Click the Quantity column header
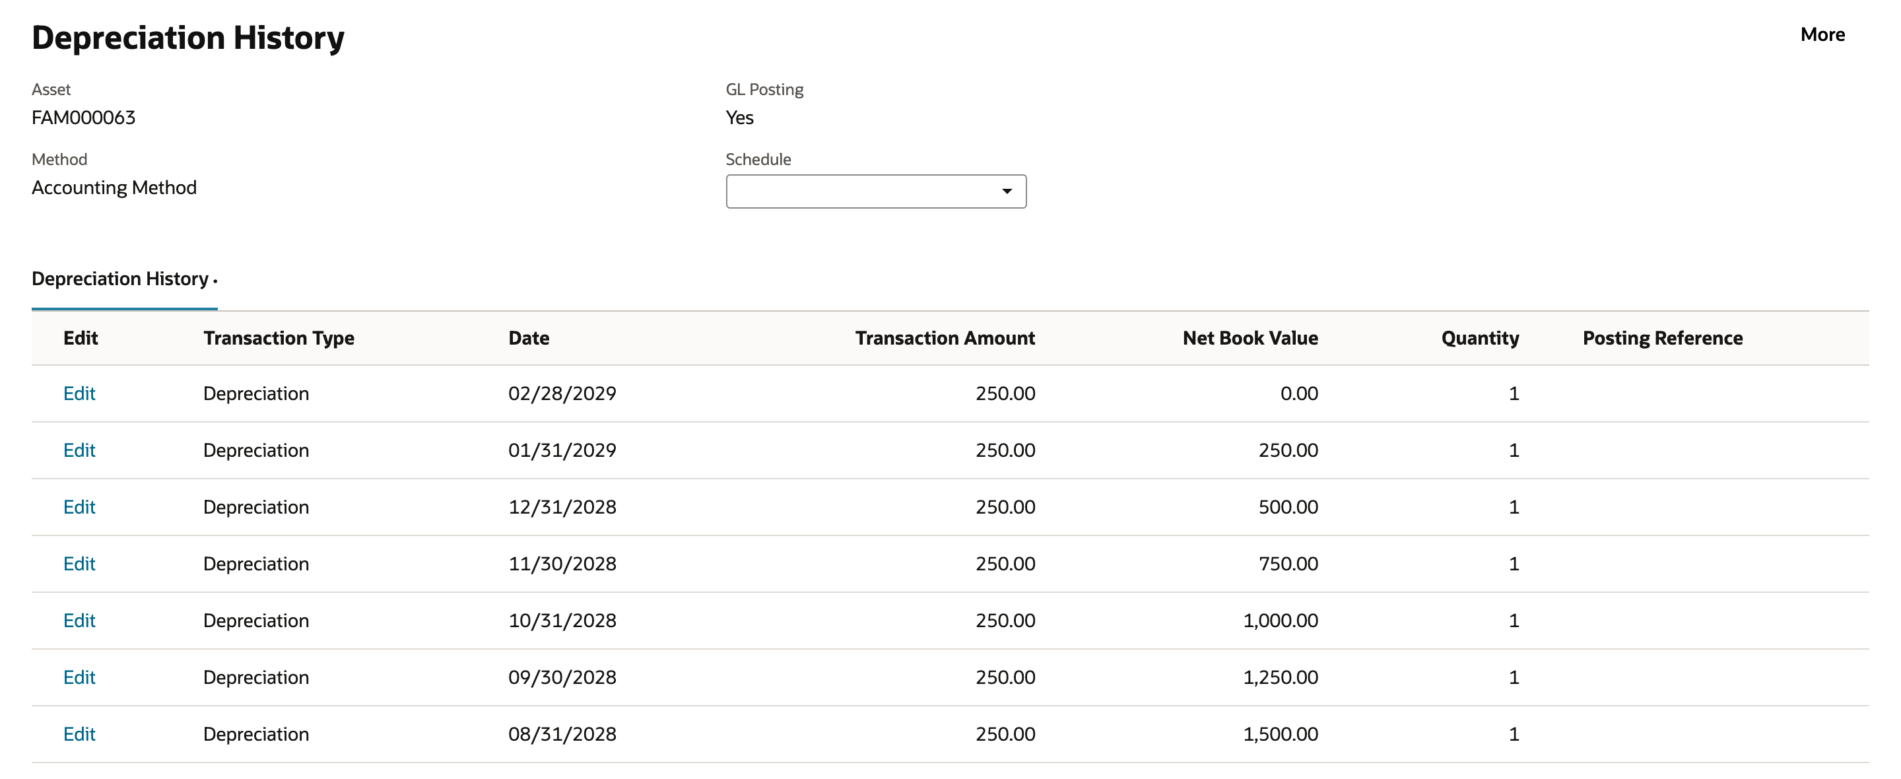1901x779 pixels. coord(1480,338)
